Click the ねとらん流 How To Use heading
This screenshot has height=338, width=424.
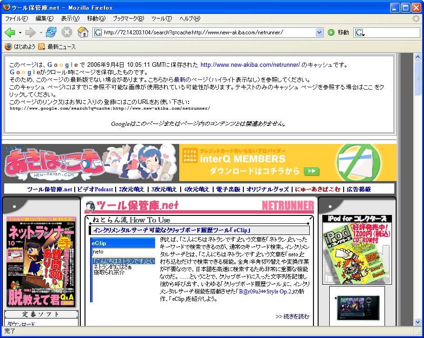coord(131,220)
